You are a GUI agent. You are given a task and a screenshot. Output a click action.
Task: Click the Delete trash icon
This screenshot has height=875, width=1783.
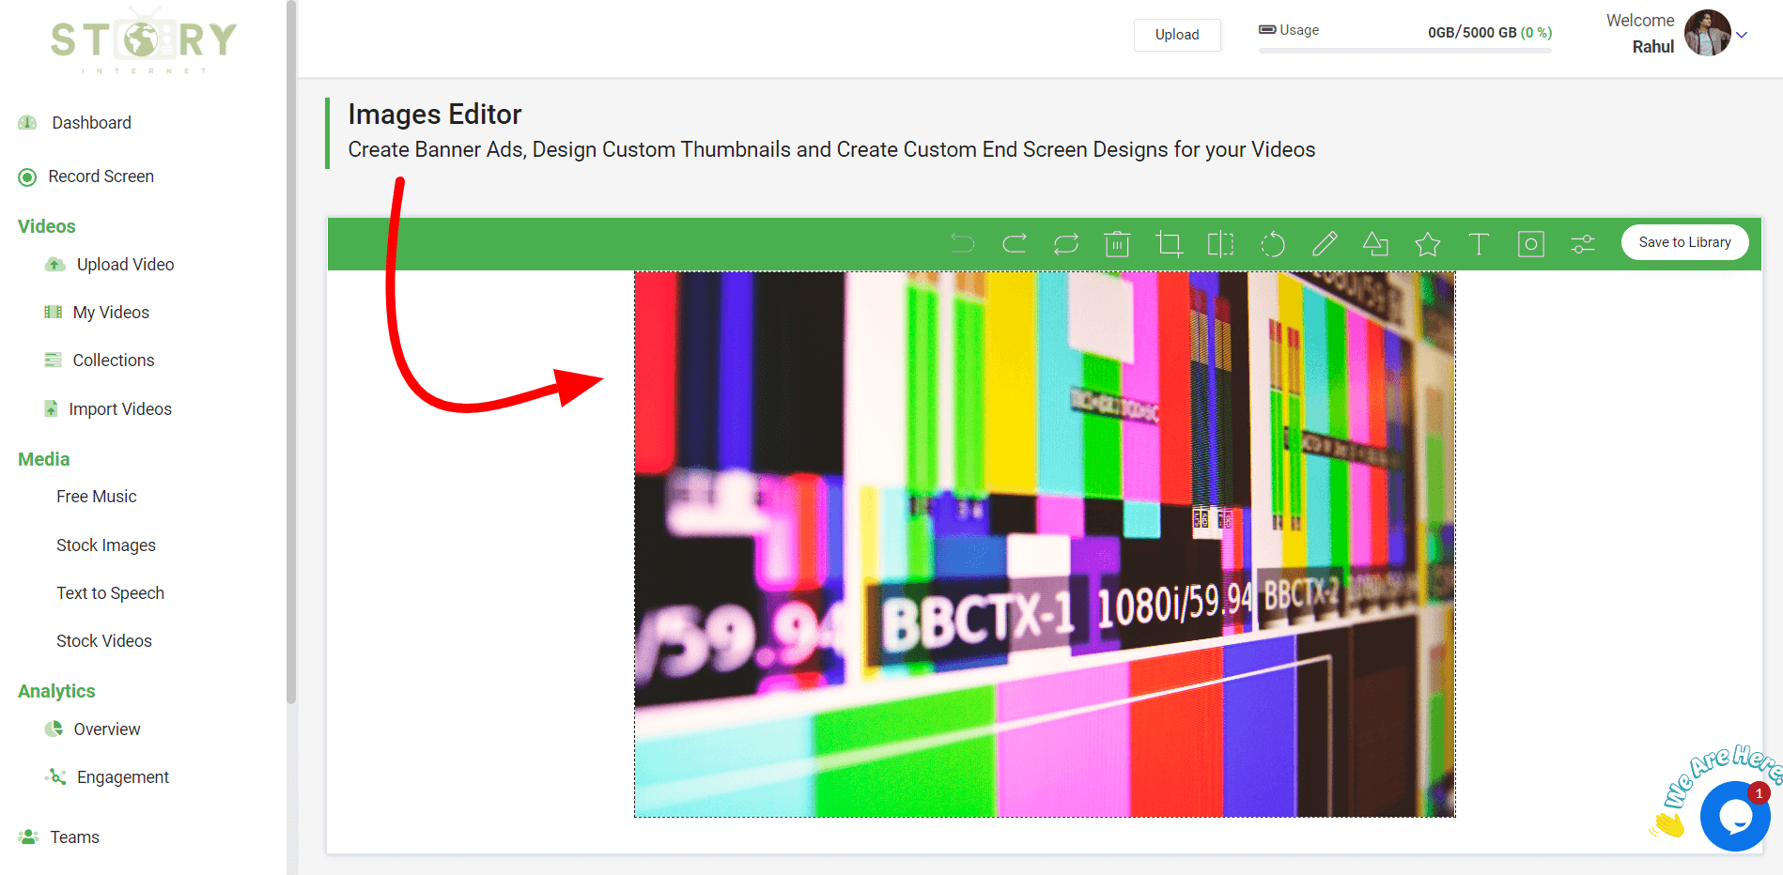pyautogui.click(x=1117, y=244)
